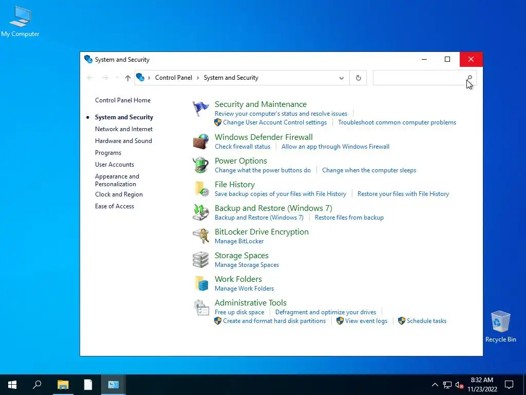Open Troubleshoot common computer problems
Viewport: 526px width, 395px height.
pos(397,122)
